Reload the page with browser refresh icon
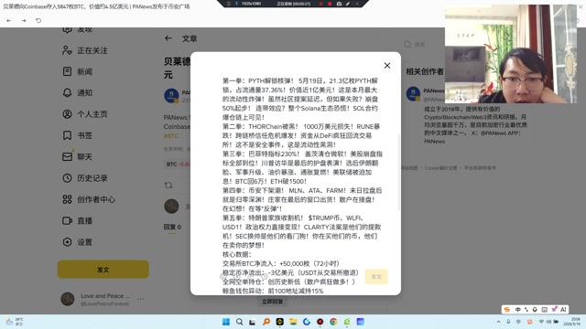Screen dimensions: 586x329 [x=38, y=20]
